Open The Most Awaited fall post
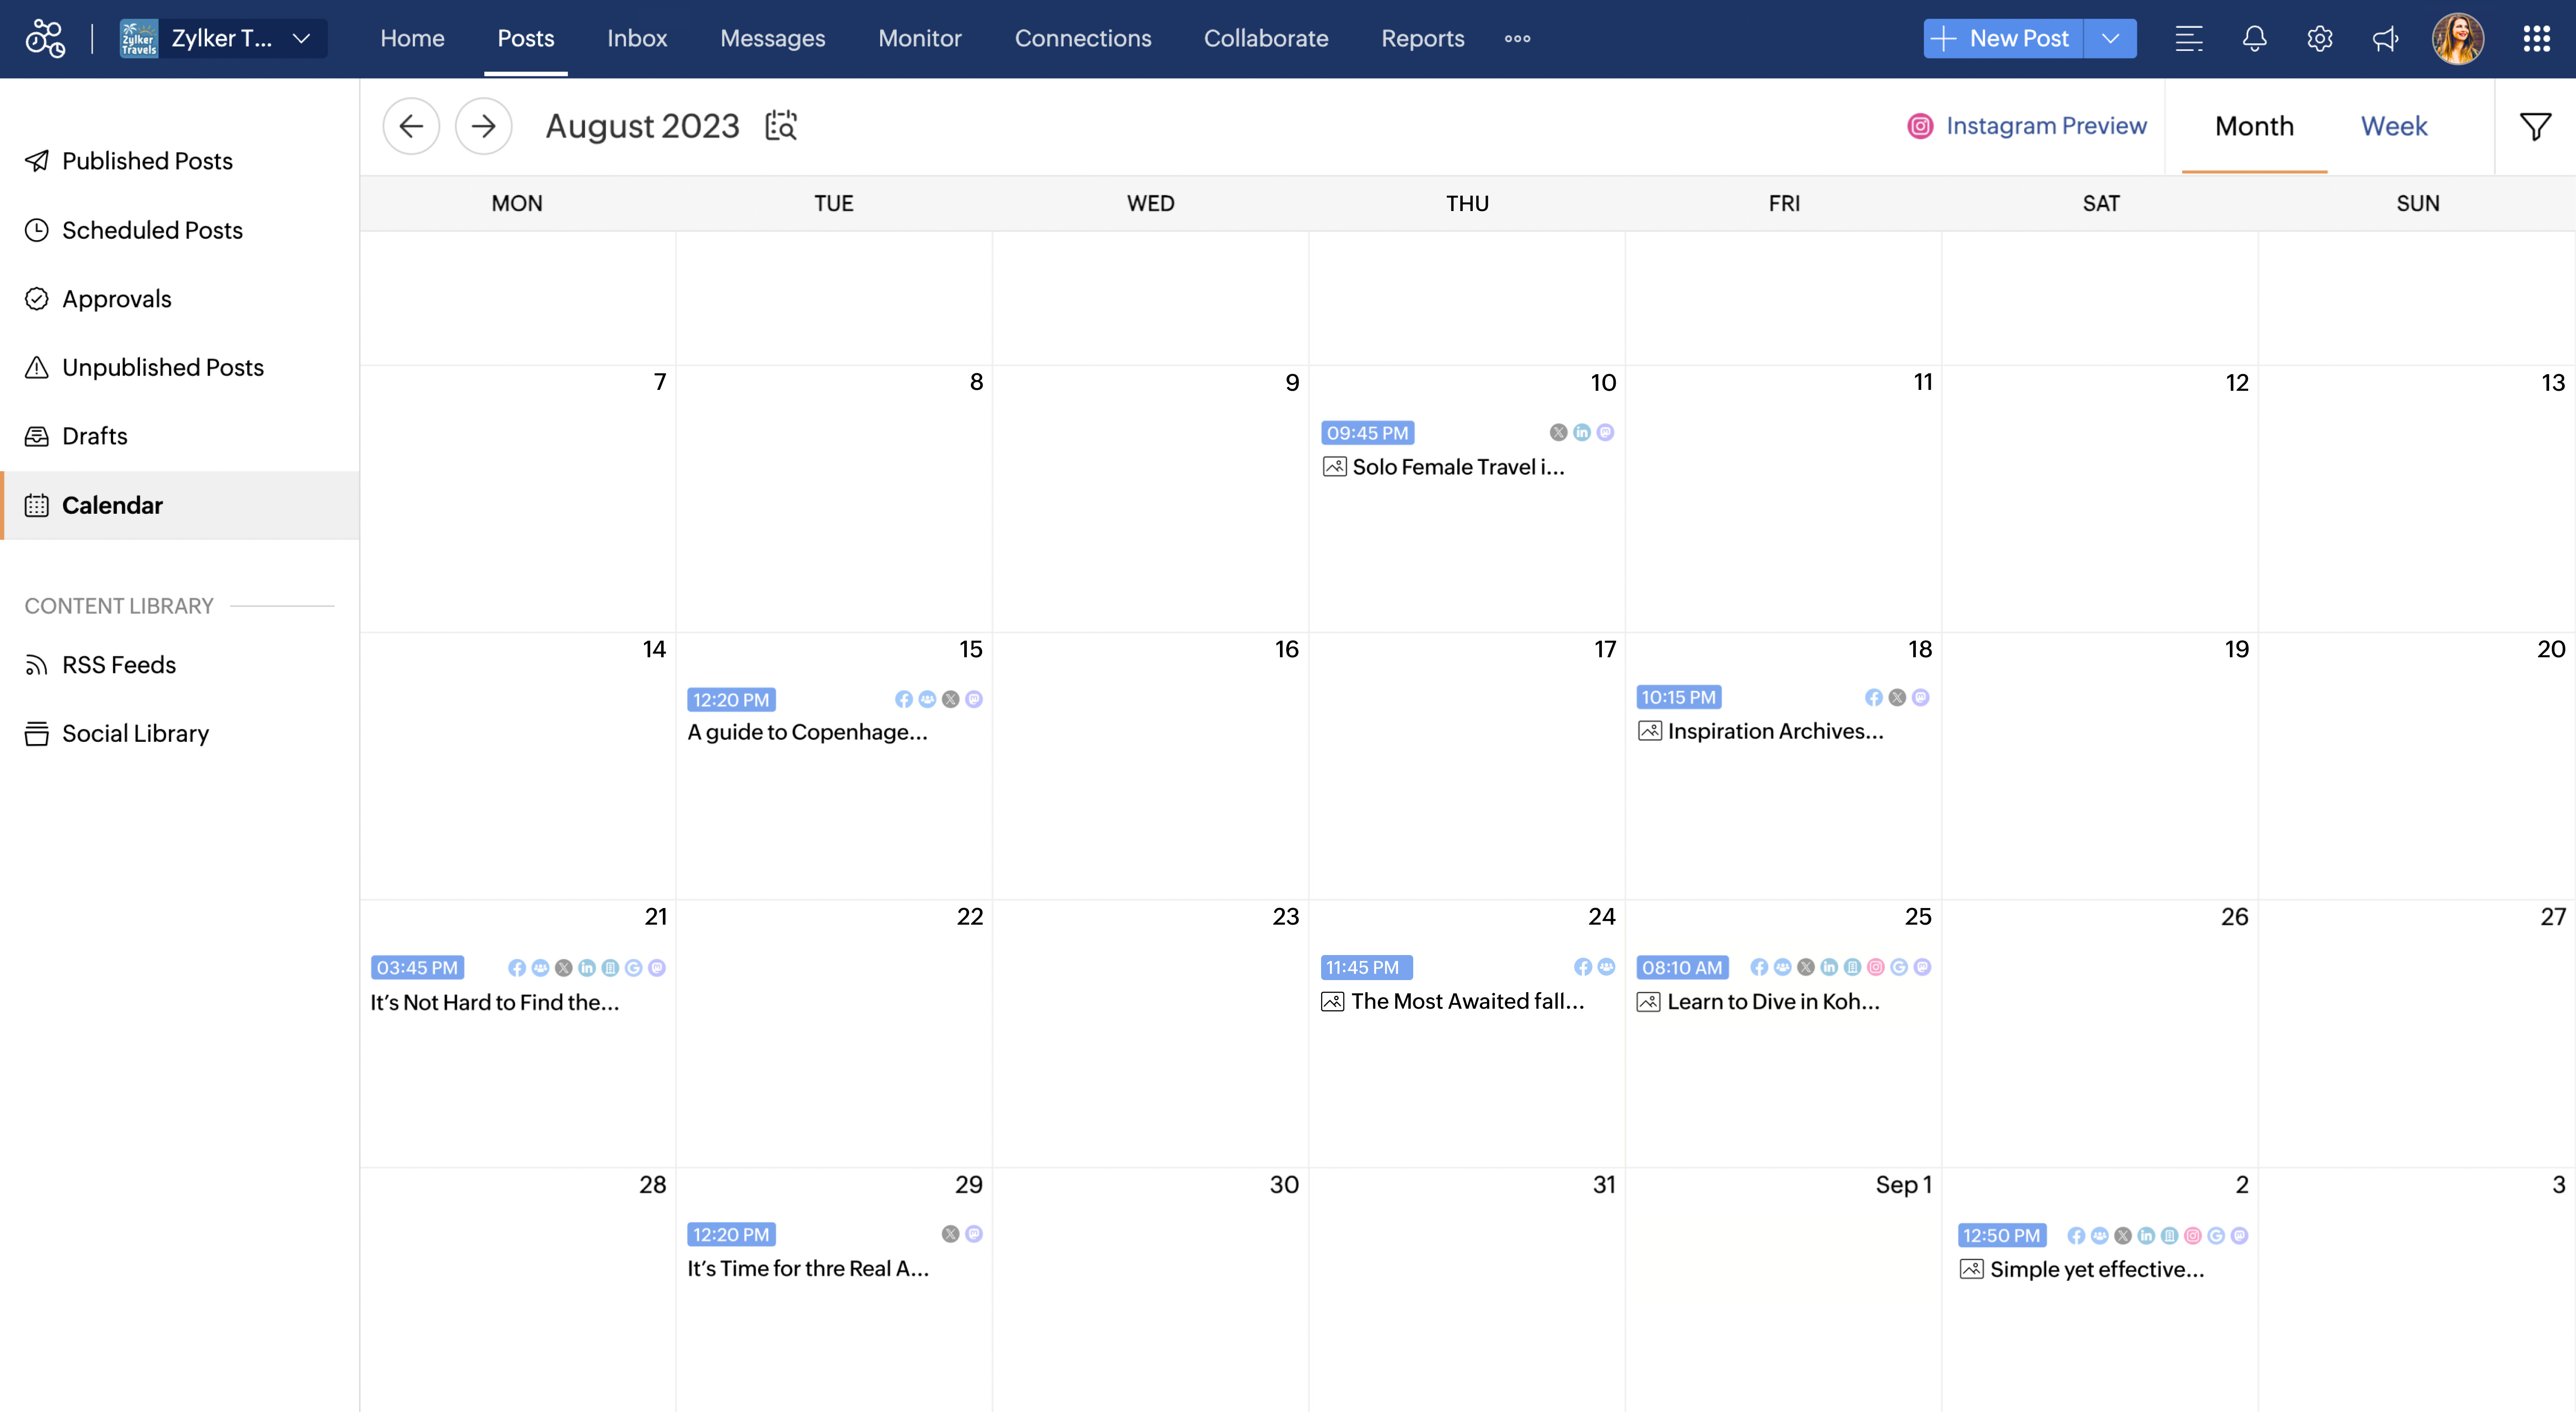This screenshot has height=1412, width=2576. [x=1467, y=1001]
